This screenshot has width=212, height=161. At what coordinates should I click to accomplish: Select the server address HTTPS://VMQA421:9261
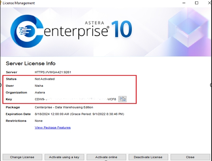click(x=53, y=72)
